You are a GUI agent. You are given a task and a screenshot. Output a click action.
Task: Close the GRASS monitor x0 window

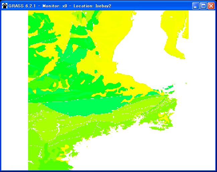pos(211,6)
